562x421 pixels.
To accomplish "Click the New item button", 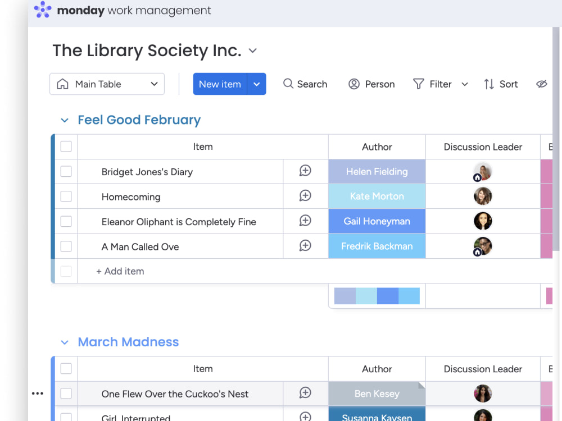I will pyautogui.click(x=220, y=84).
